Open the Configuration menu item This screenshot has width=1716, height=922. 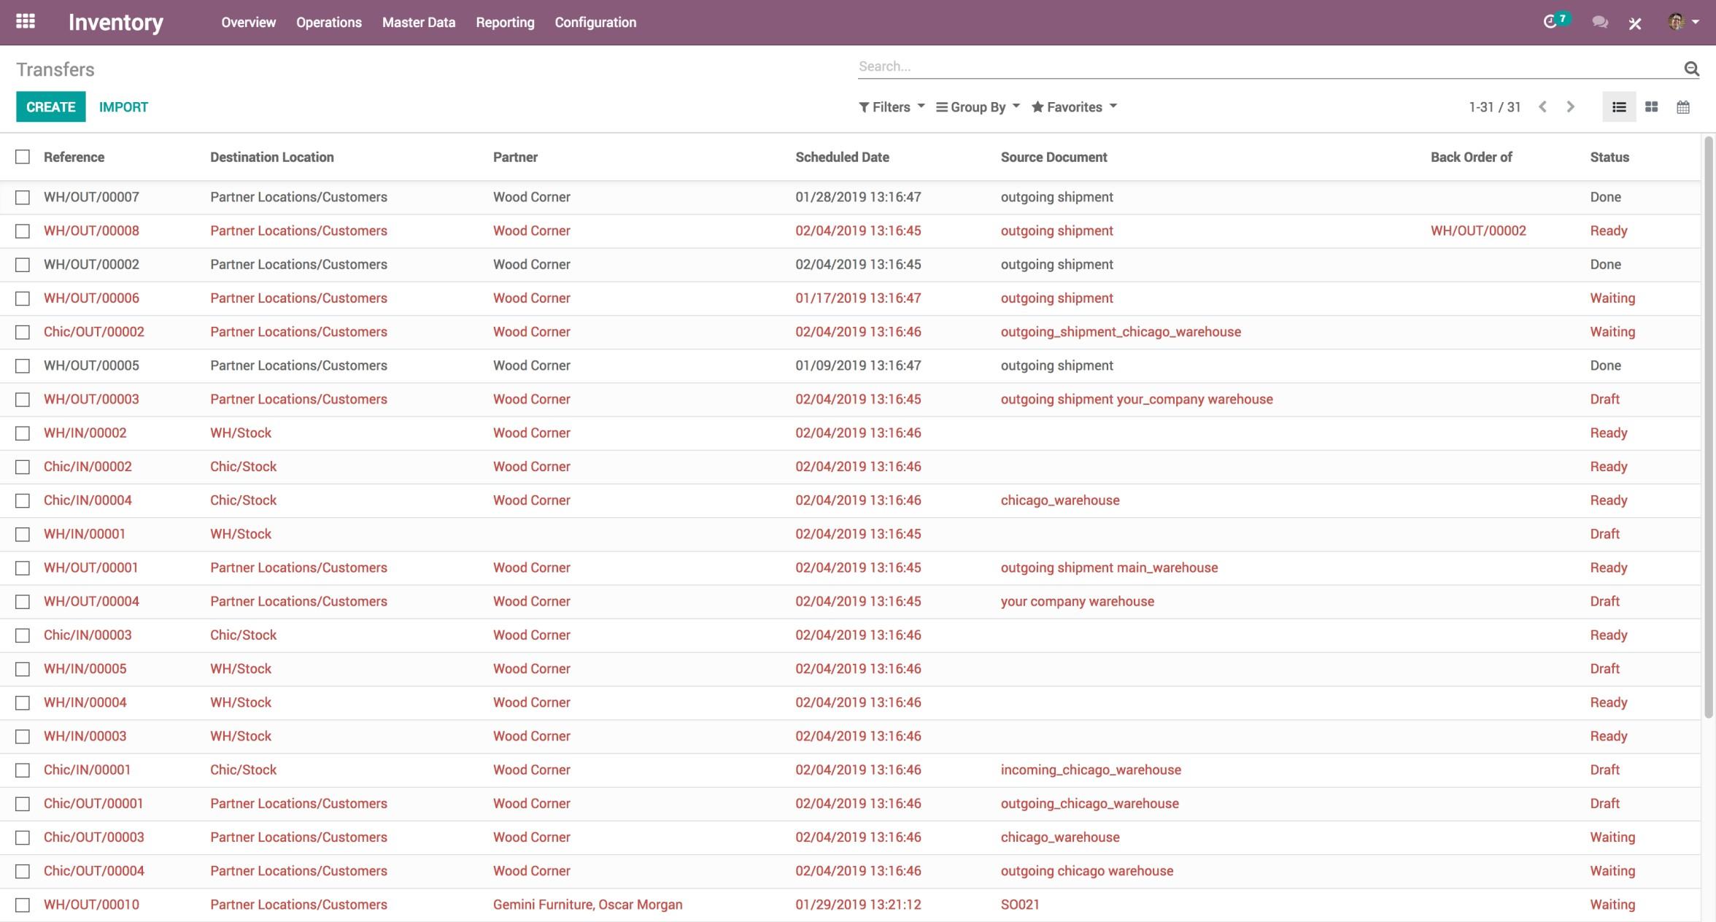tap(595, 23)
